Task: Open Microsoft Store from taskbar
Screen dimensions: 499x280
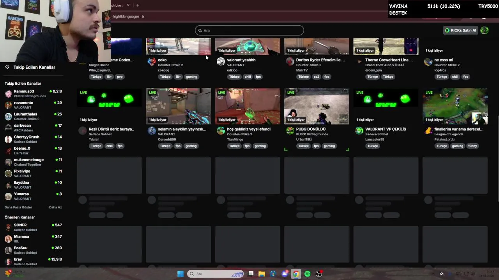Action: tap(273, 274)
